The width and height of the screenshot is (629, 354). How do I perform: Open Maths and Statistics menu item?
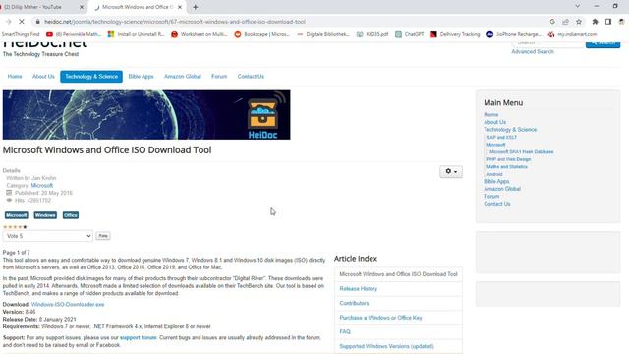[507, 167]
